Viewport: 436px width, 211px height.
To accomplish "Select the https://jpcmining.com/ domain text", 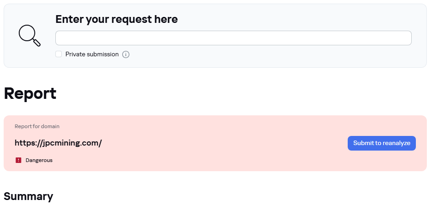I will 58,143.
